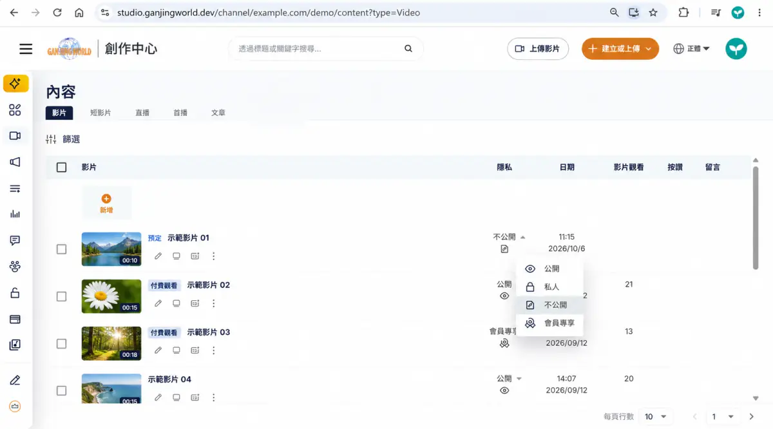
Task: Edit 示範影片 01 with pencil icon
Action: click(158, 256)
